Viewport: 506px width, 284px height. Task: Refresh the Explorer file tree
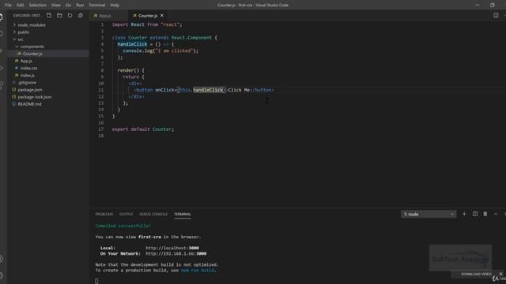click(70, 16)
